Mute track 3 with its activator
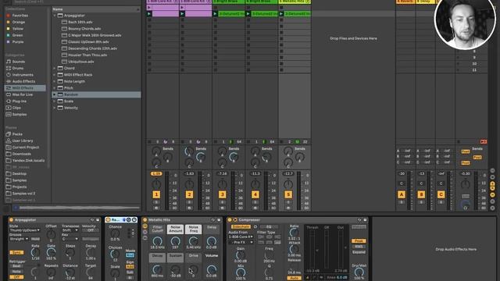 (x=222, y=194)
